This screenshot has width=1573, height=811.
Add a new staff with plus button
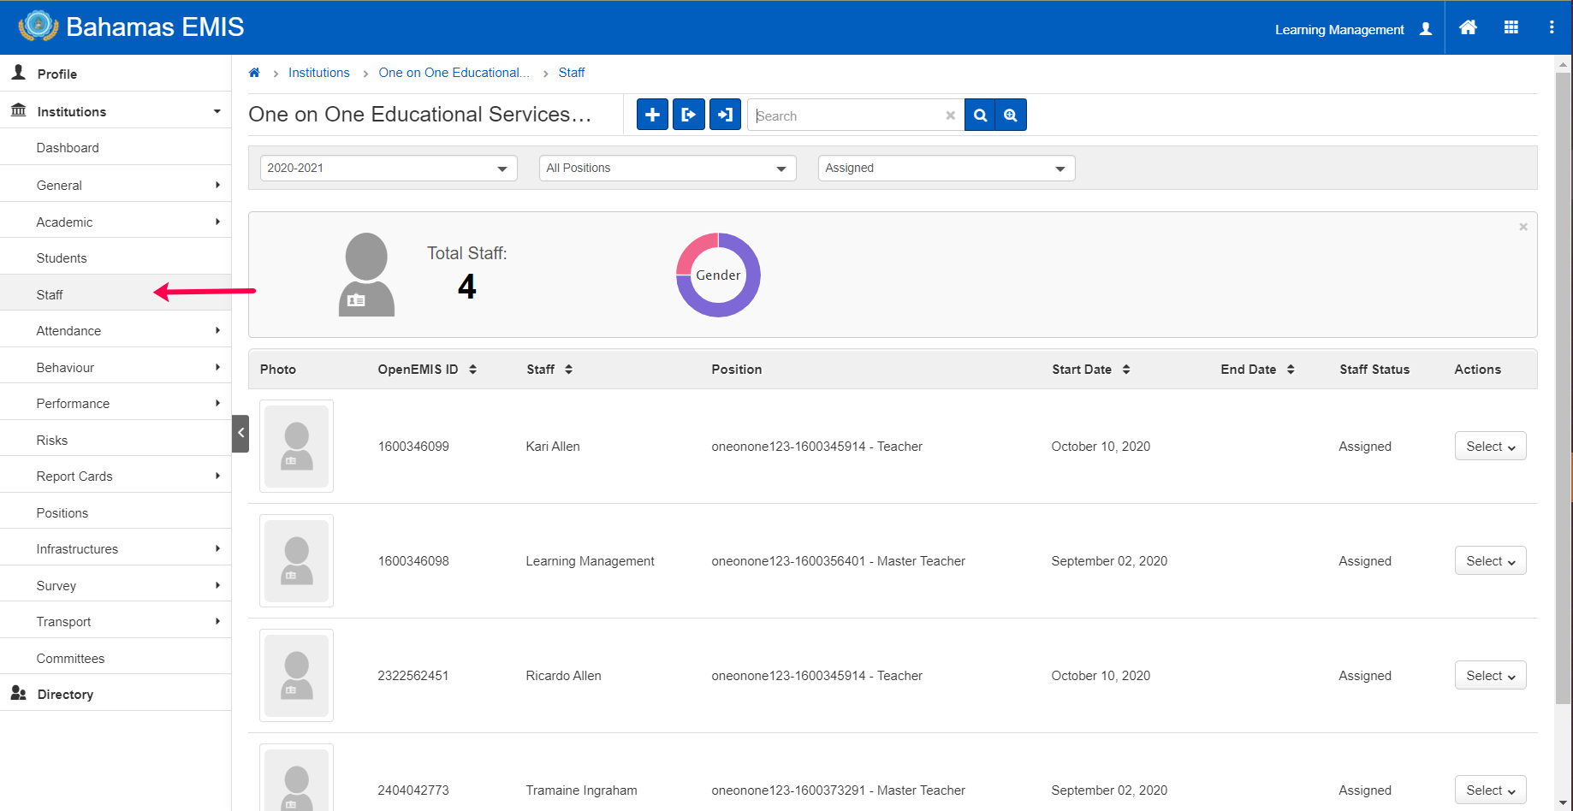pyautogui.click(x=652, y=115)
